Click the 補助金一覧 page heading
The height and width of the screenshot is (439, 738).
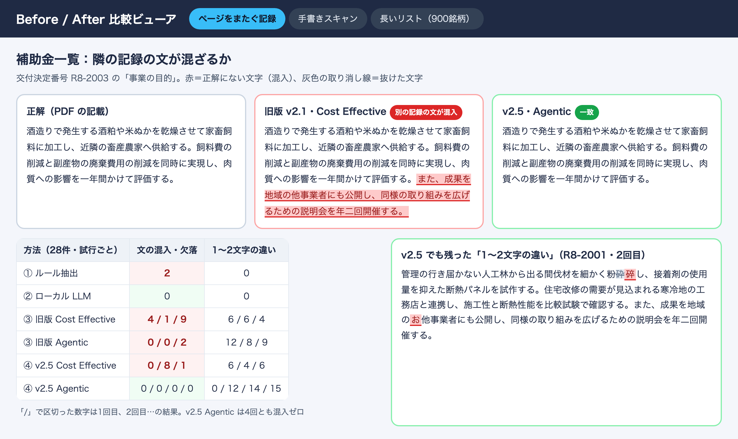pos(124,59)
